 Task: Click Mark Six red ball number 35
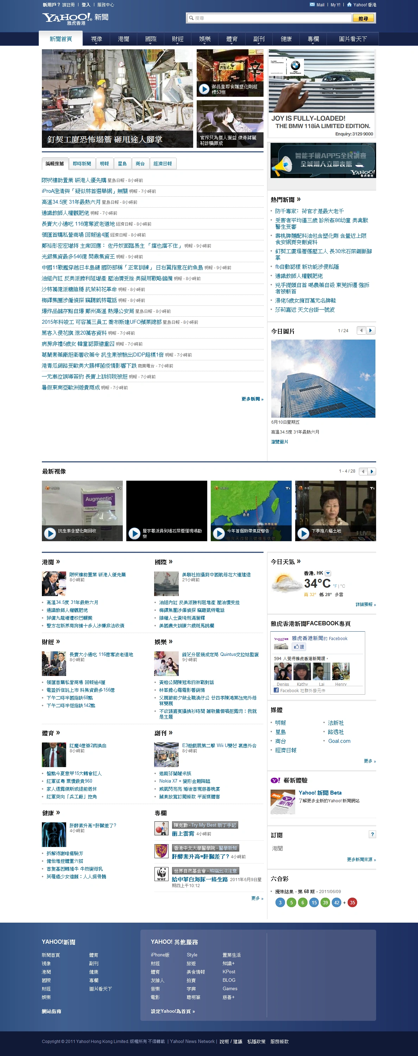tap(353, 902)
